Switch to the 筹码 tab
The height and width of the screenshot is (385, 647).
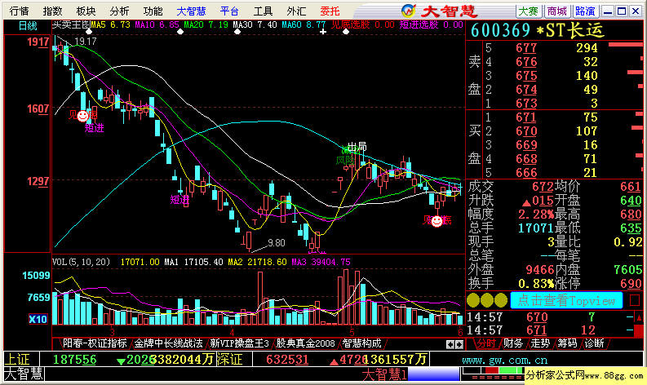pyautogui.click(x=567, y=343)
